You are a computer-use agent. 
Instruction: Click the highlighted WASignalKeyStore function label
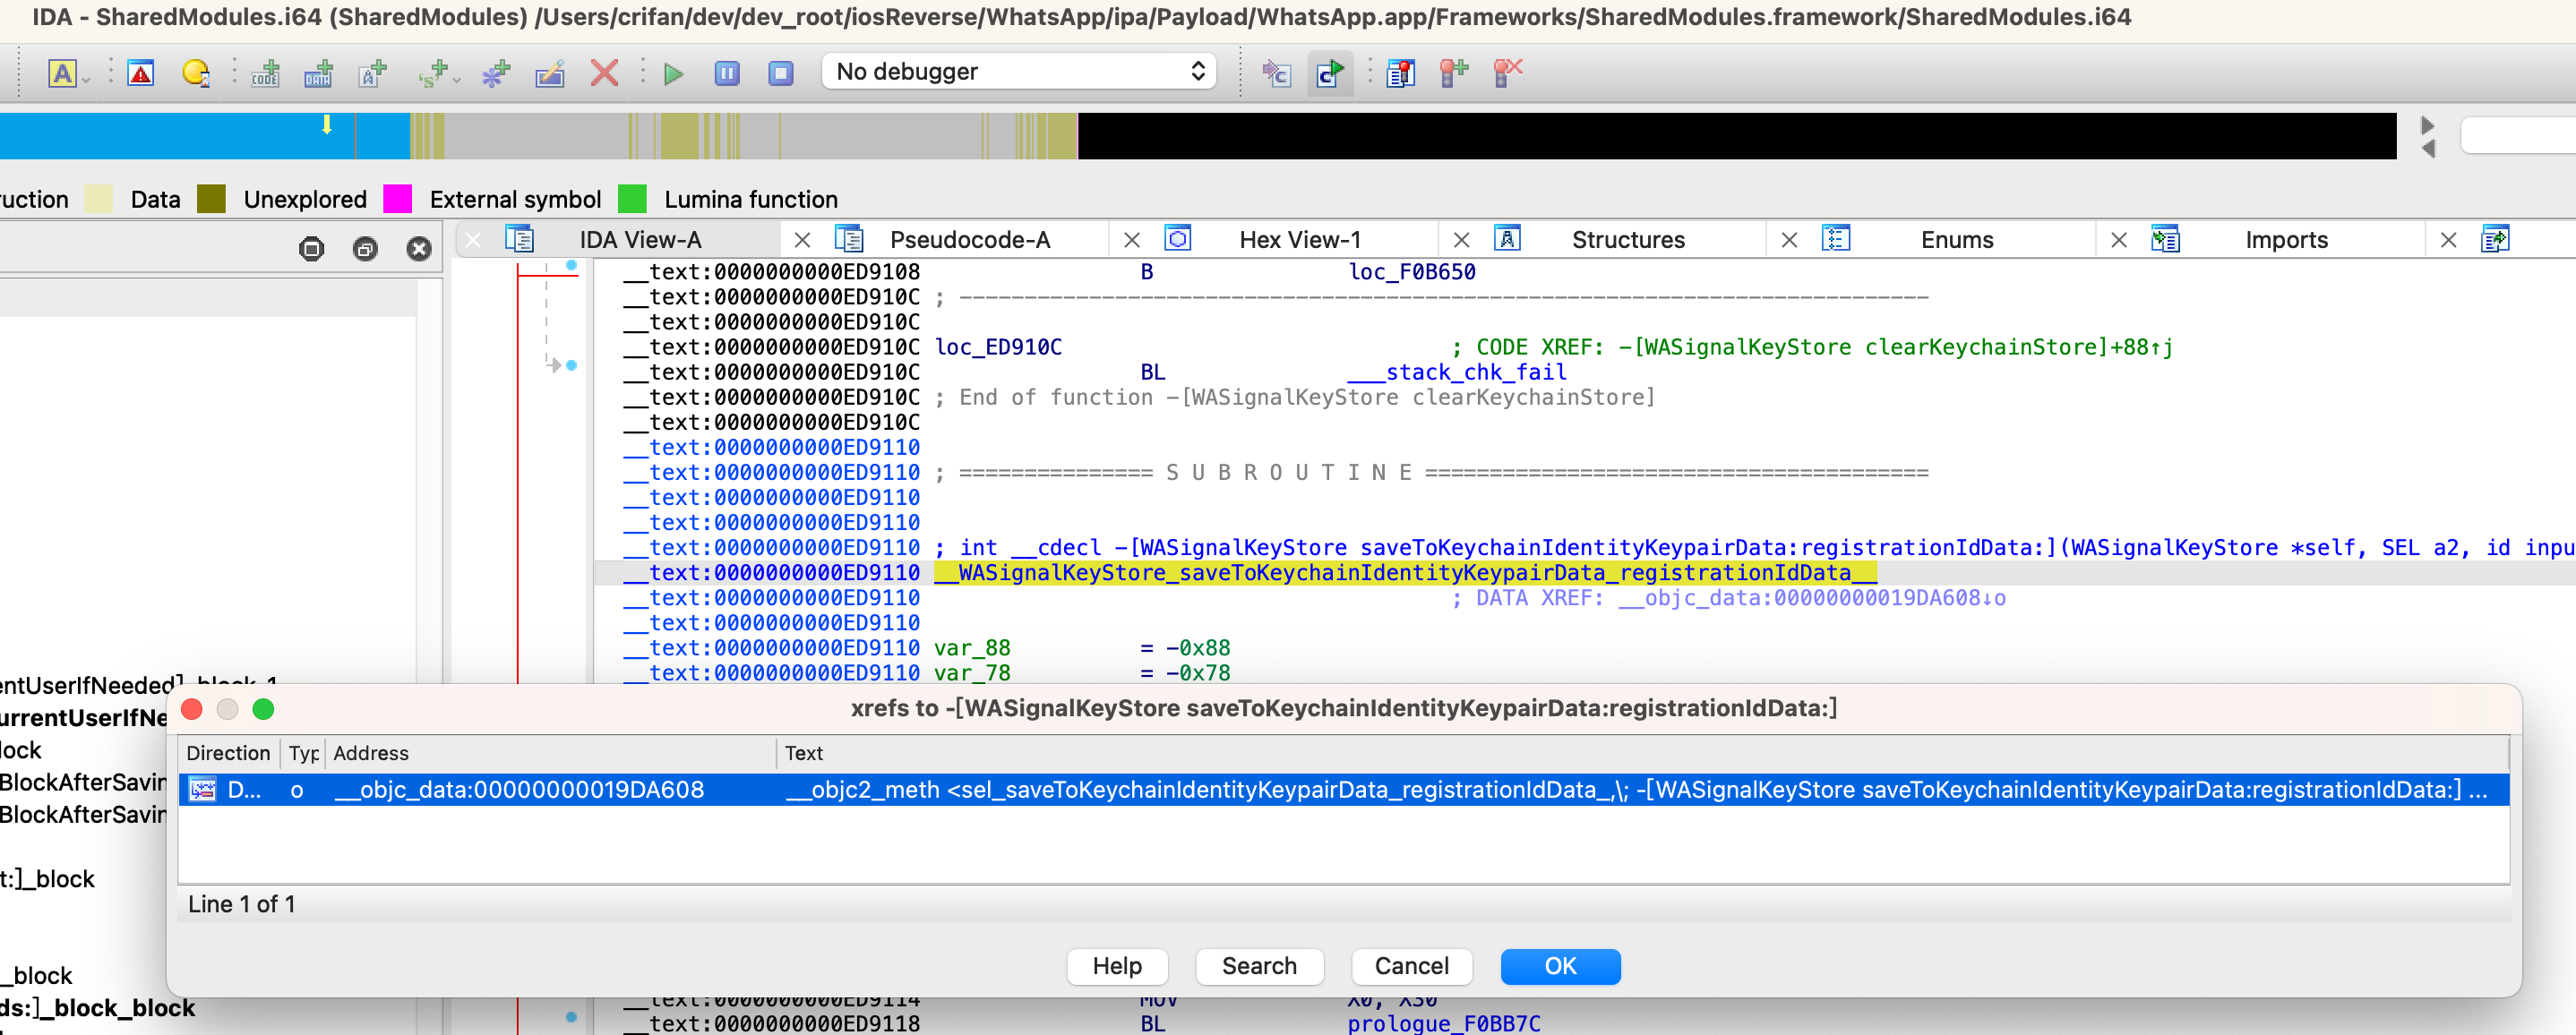coord(1405,573)
